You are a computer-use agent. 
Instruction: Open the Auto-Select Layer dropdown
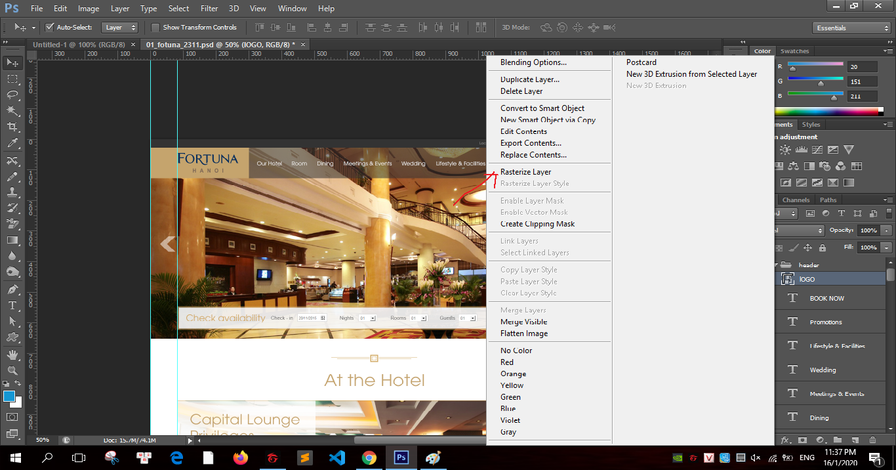121,28
